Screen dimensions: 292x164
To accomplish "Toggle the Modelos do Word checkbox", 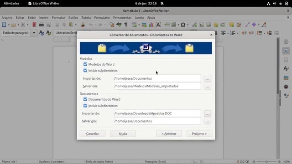I will click(85, 64).
